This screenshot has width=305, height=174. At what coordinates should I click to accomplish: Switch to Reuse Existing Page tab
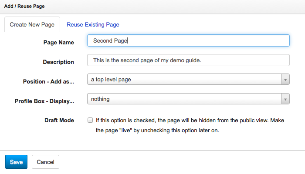coord(93,25)
